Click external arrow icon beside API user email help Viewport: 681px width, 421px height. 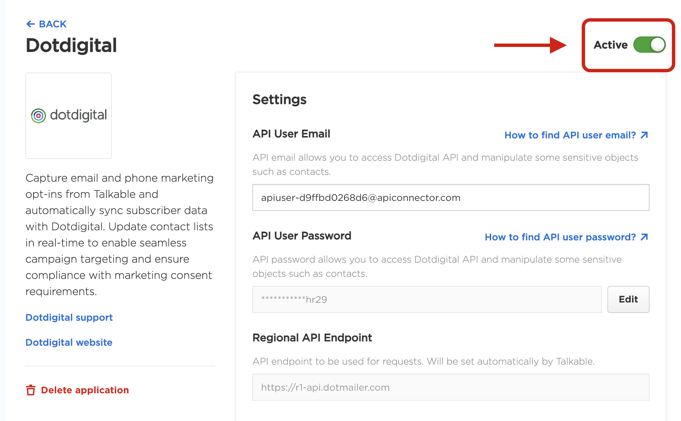coord(644,135)
